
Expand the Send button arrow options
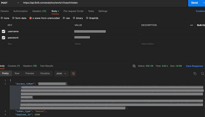203,3
